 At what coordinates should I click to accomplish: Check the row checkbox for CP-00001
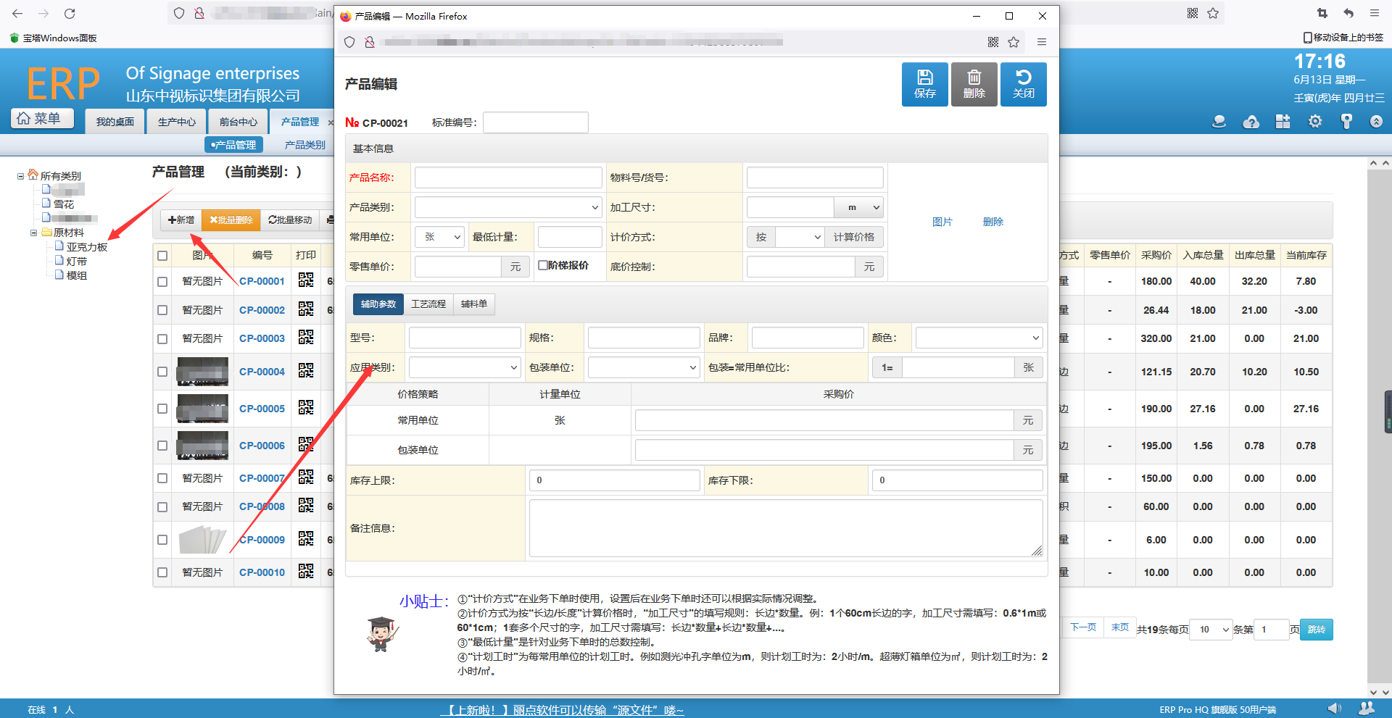point(162,282)
